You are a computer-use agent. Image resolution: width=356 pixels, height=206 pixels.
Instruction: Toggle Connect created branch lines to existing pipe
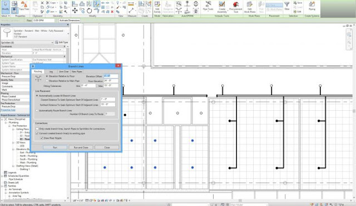point(37,133)
